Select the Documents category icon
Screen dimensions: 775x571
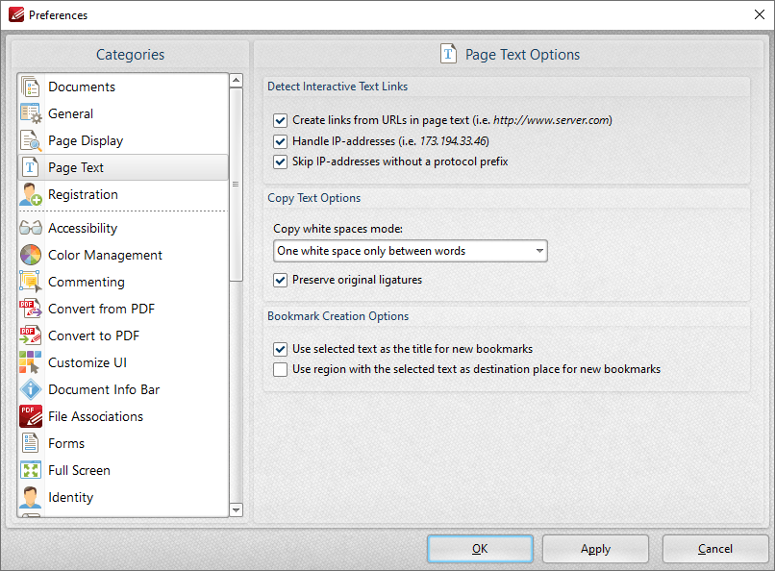pos(34,87)
